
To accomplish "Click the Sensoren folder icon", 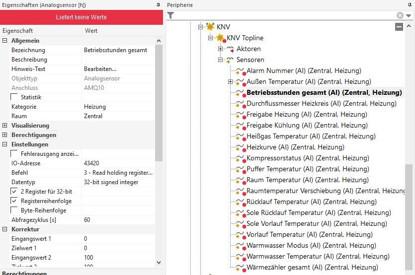I will [x=230, y=60].
